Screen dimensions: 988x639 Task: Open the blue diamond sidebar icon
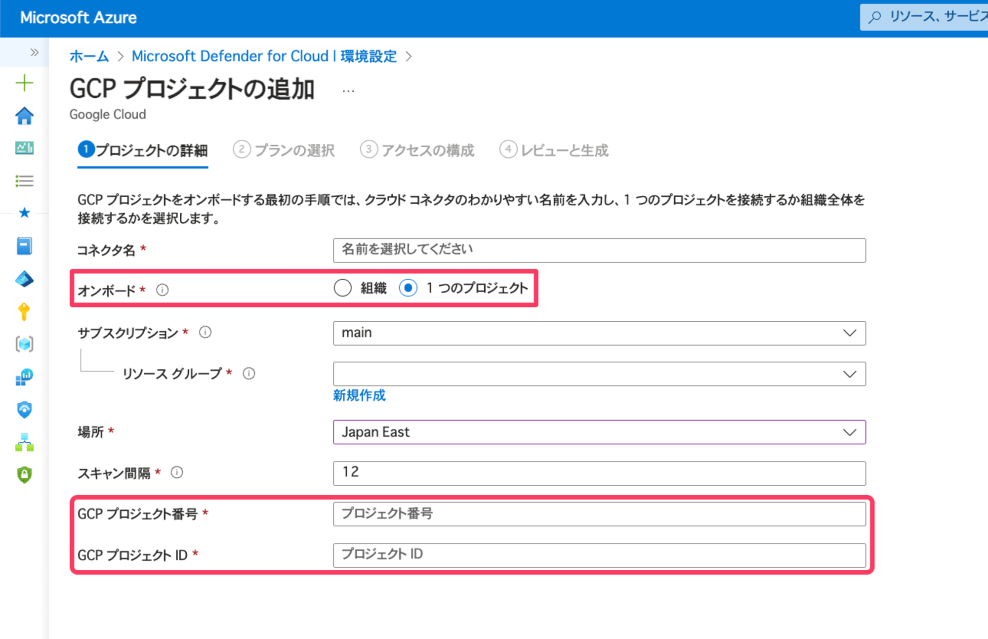click(24, 279)
